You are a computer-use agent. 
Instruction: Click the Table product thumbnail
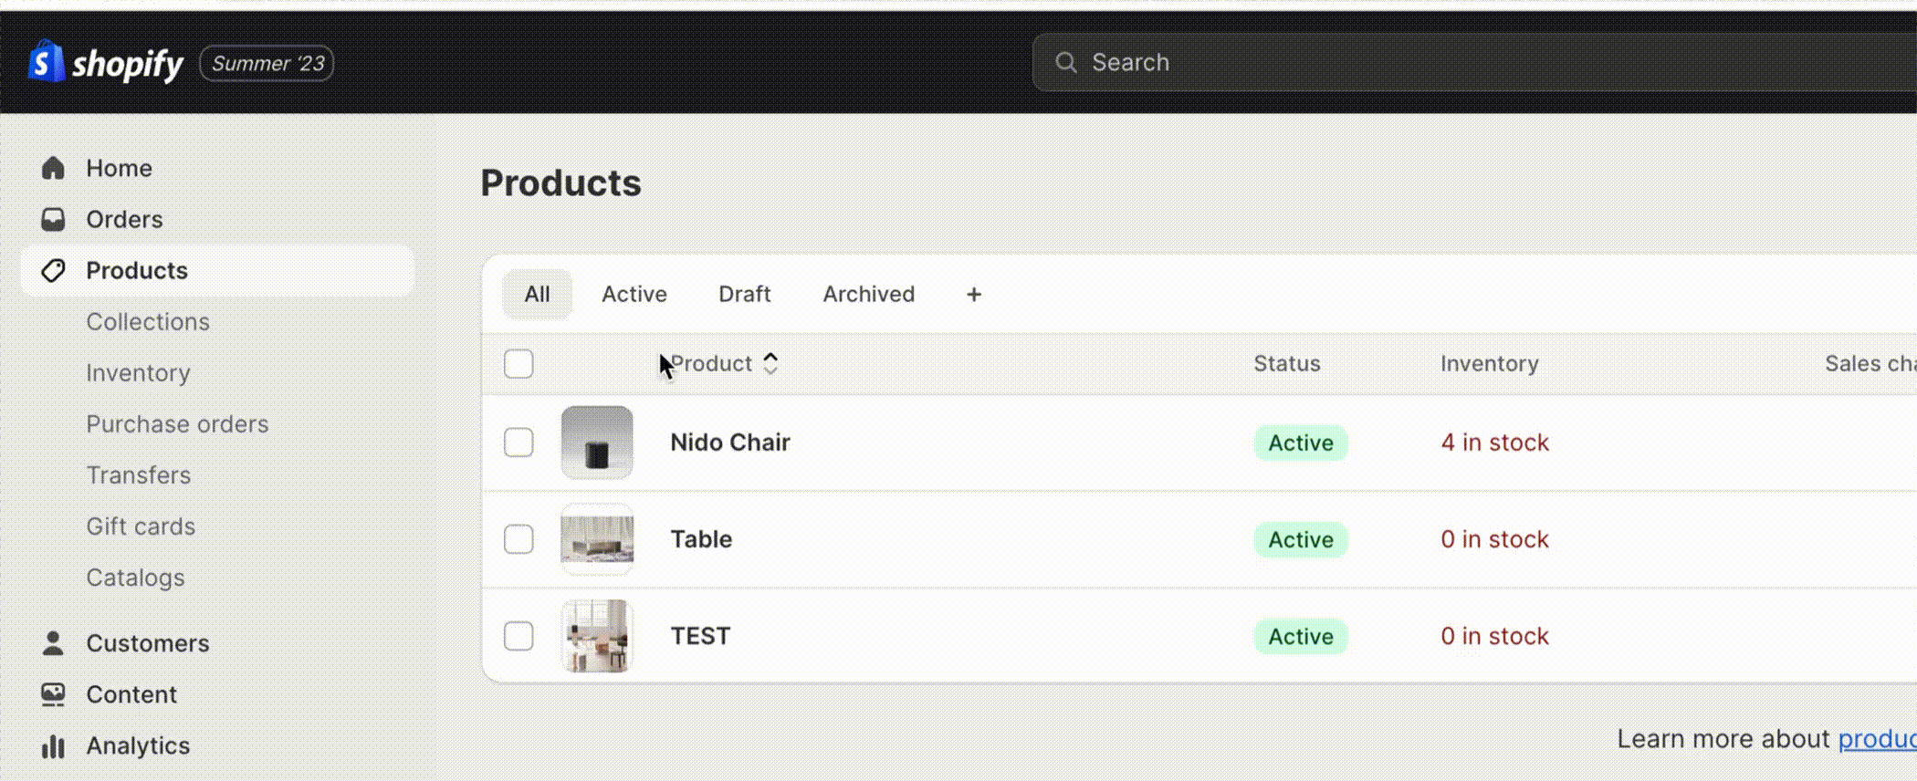pyautogui.click(x=597, y=539)
